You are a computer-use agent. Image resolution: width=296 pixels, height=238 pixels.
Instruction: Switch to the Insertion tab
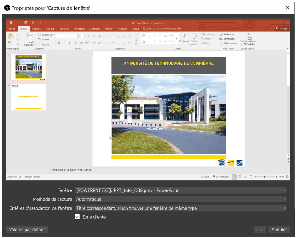(36, 29)
